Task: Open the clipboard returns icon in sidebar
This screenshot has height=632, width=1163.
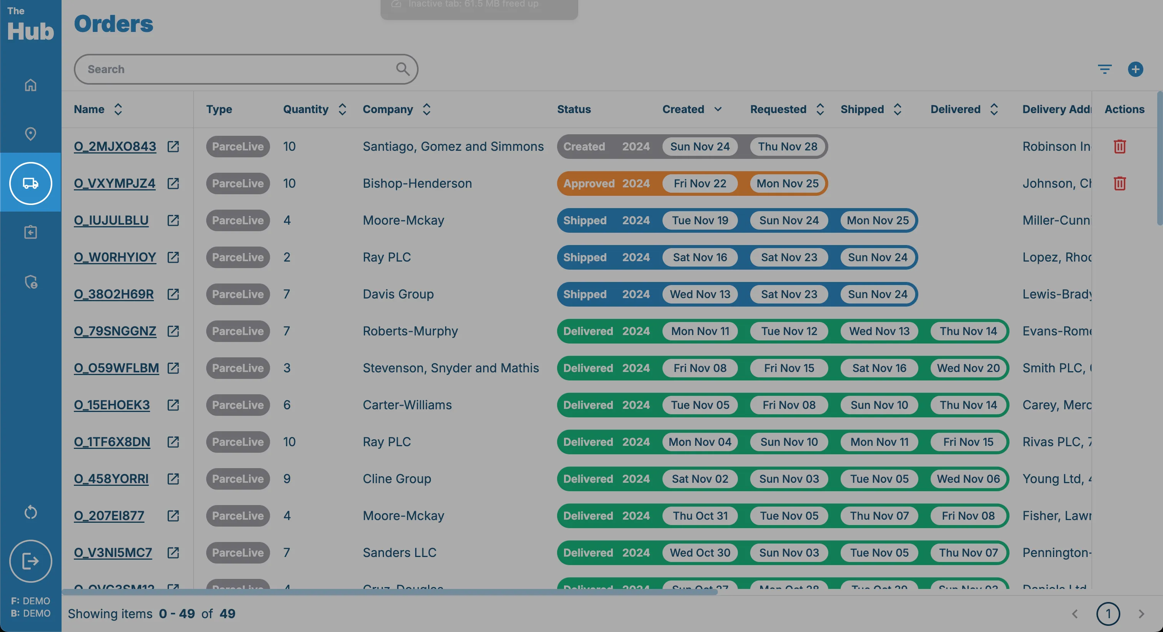Action: pyautogui.click(x=30, y=232)
